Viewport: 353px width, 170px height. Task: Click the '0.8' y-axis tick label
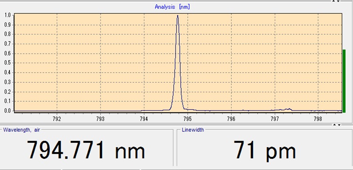coord(8,34)
